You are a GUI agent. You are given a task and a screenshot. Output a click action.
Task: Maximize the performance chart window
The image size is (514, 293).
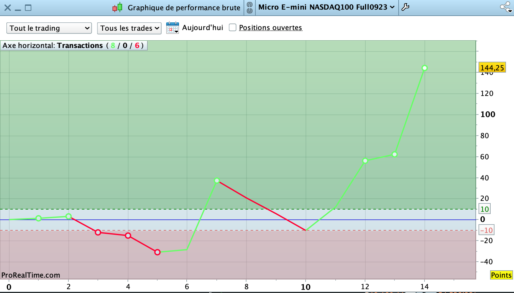point(28,8)
